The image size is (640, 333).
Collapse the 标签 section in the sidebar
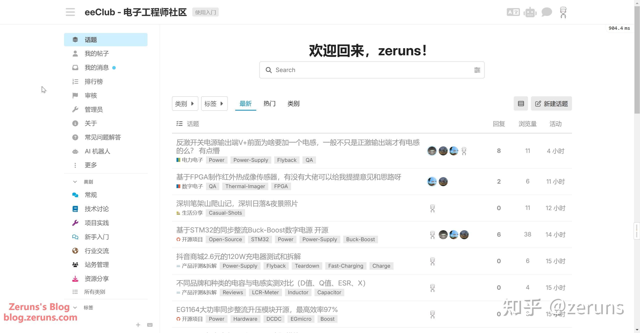75,307
